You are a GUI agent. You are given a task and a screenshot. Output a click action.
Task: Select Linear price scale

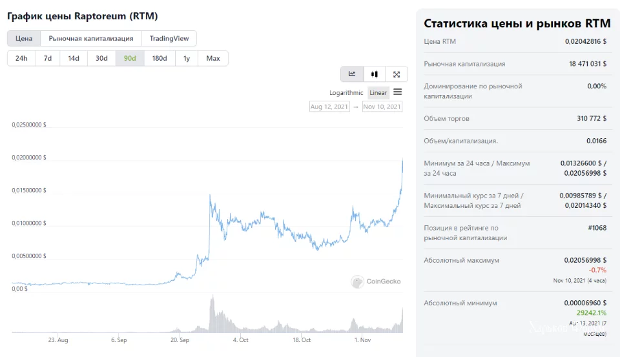click(x=378, y=93)
